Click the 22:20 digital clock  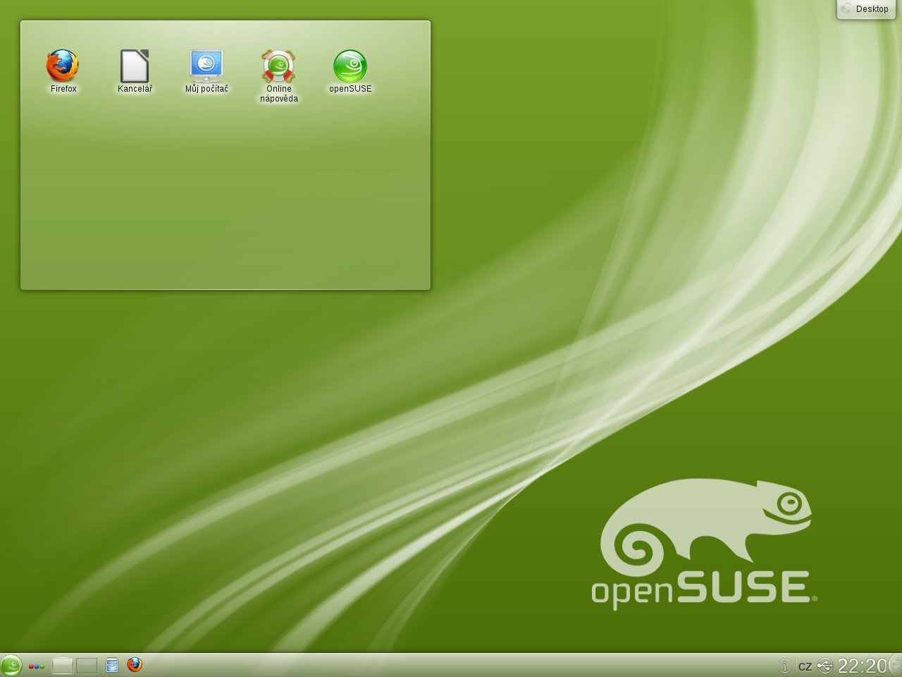(x=862, y=666)
